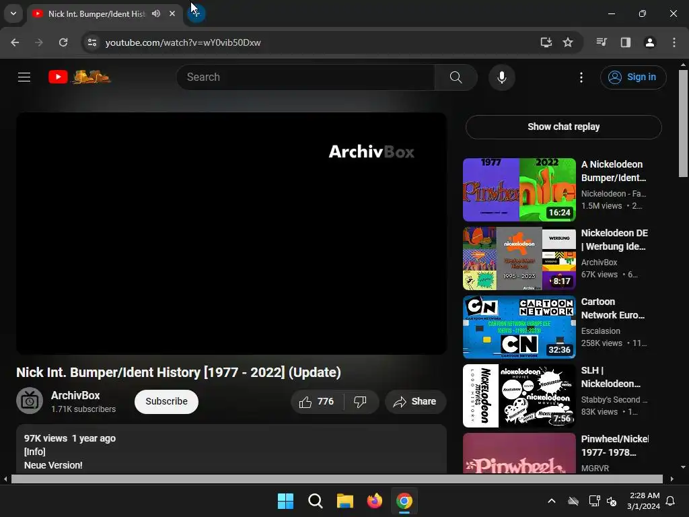Open Windows taskbar search

[315, 501]
